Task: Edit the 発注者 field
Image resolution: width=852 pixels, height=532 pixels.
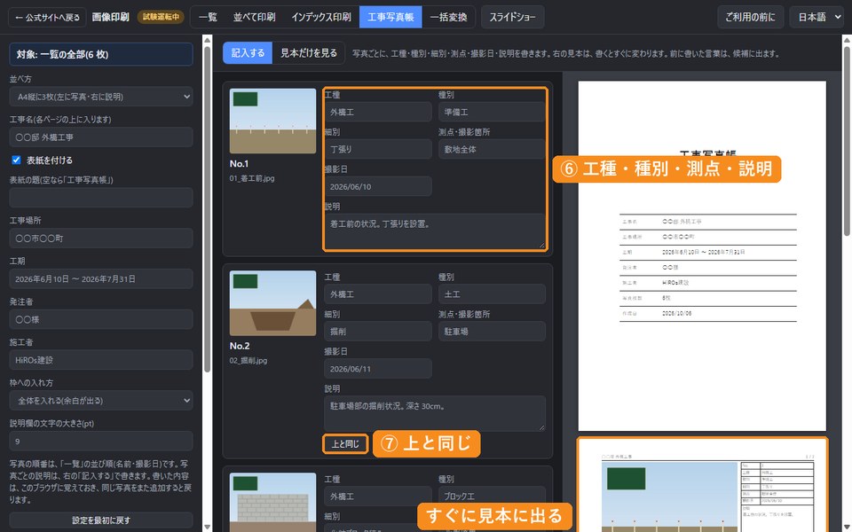Action: (101, 320)
